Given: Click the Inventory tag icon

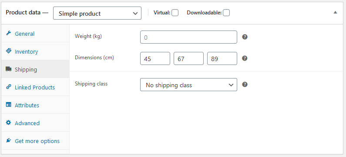Looking at the screenshot, I should point(8,51).
